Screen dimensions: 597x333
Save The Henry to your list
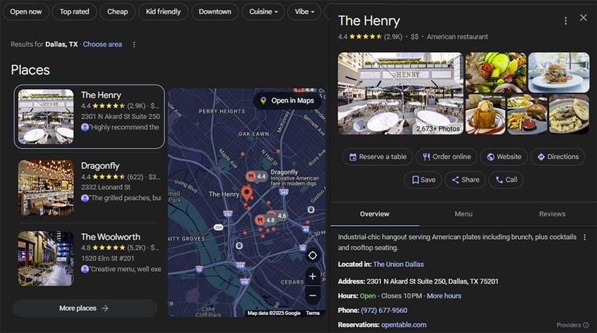[423, 180]
